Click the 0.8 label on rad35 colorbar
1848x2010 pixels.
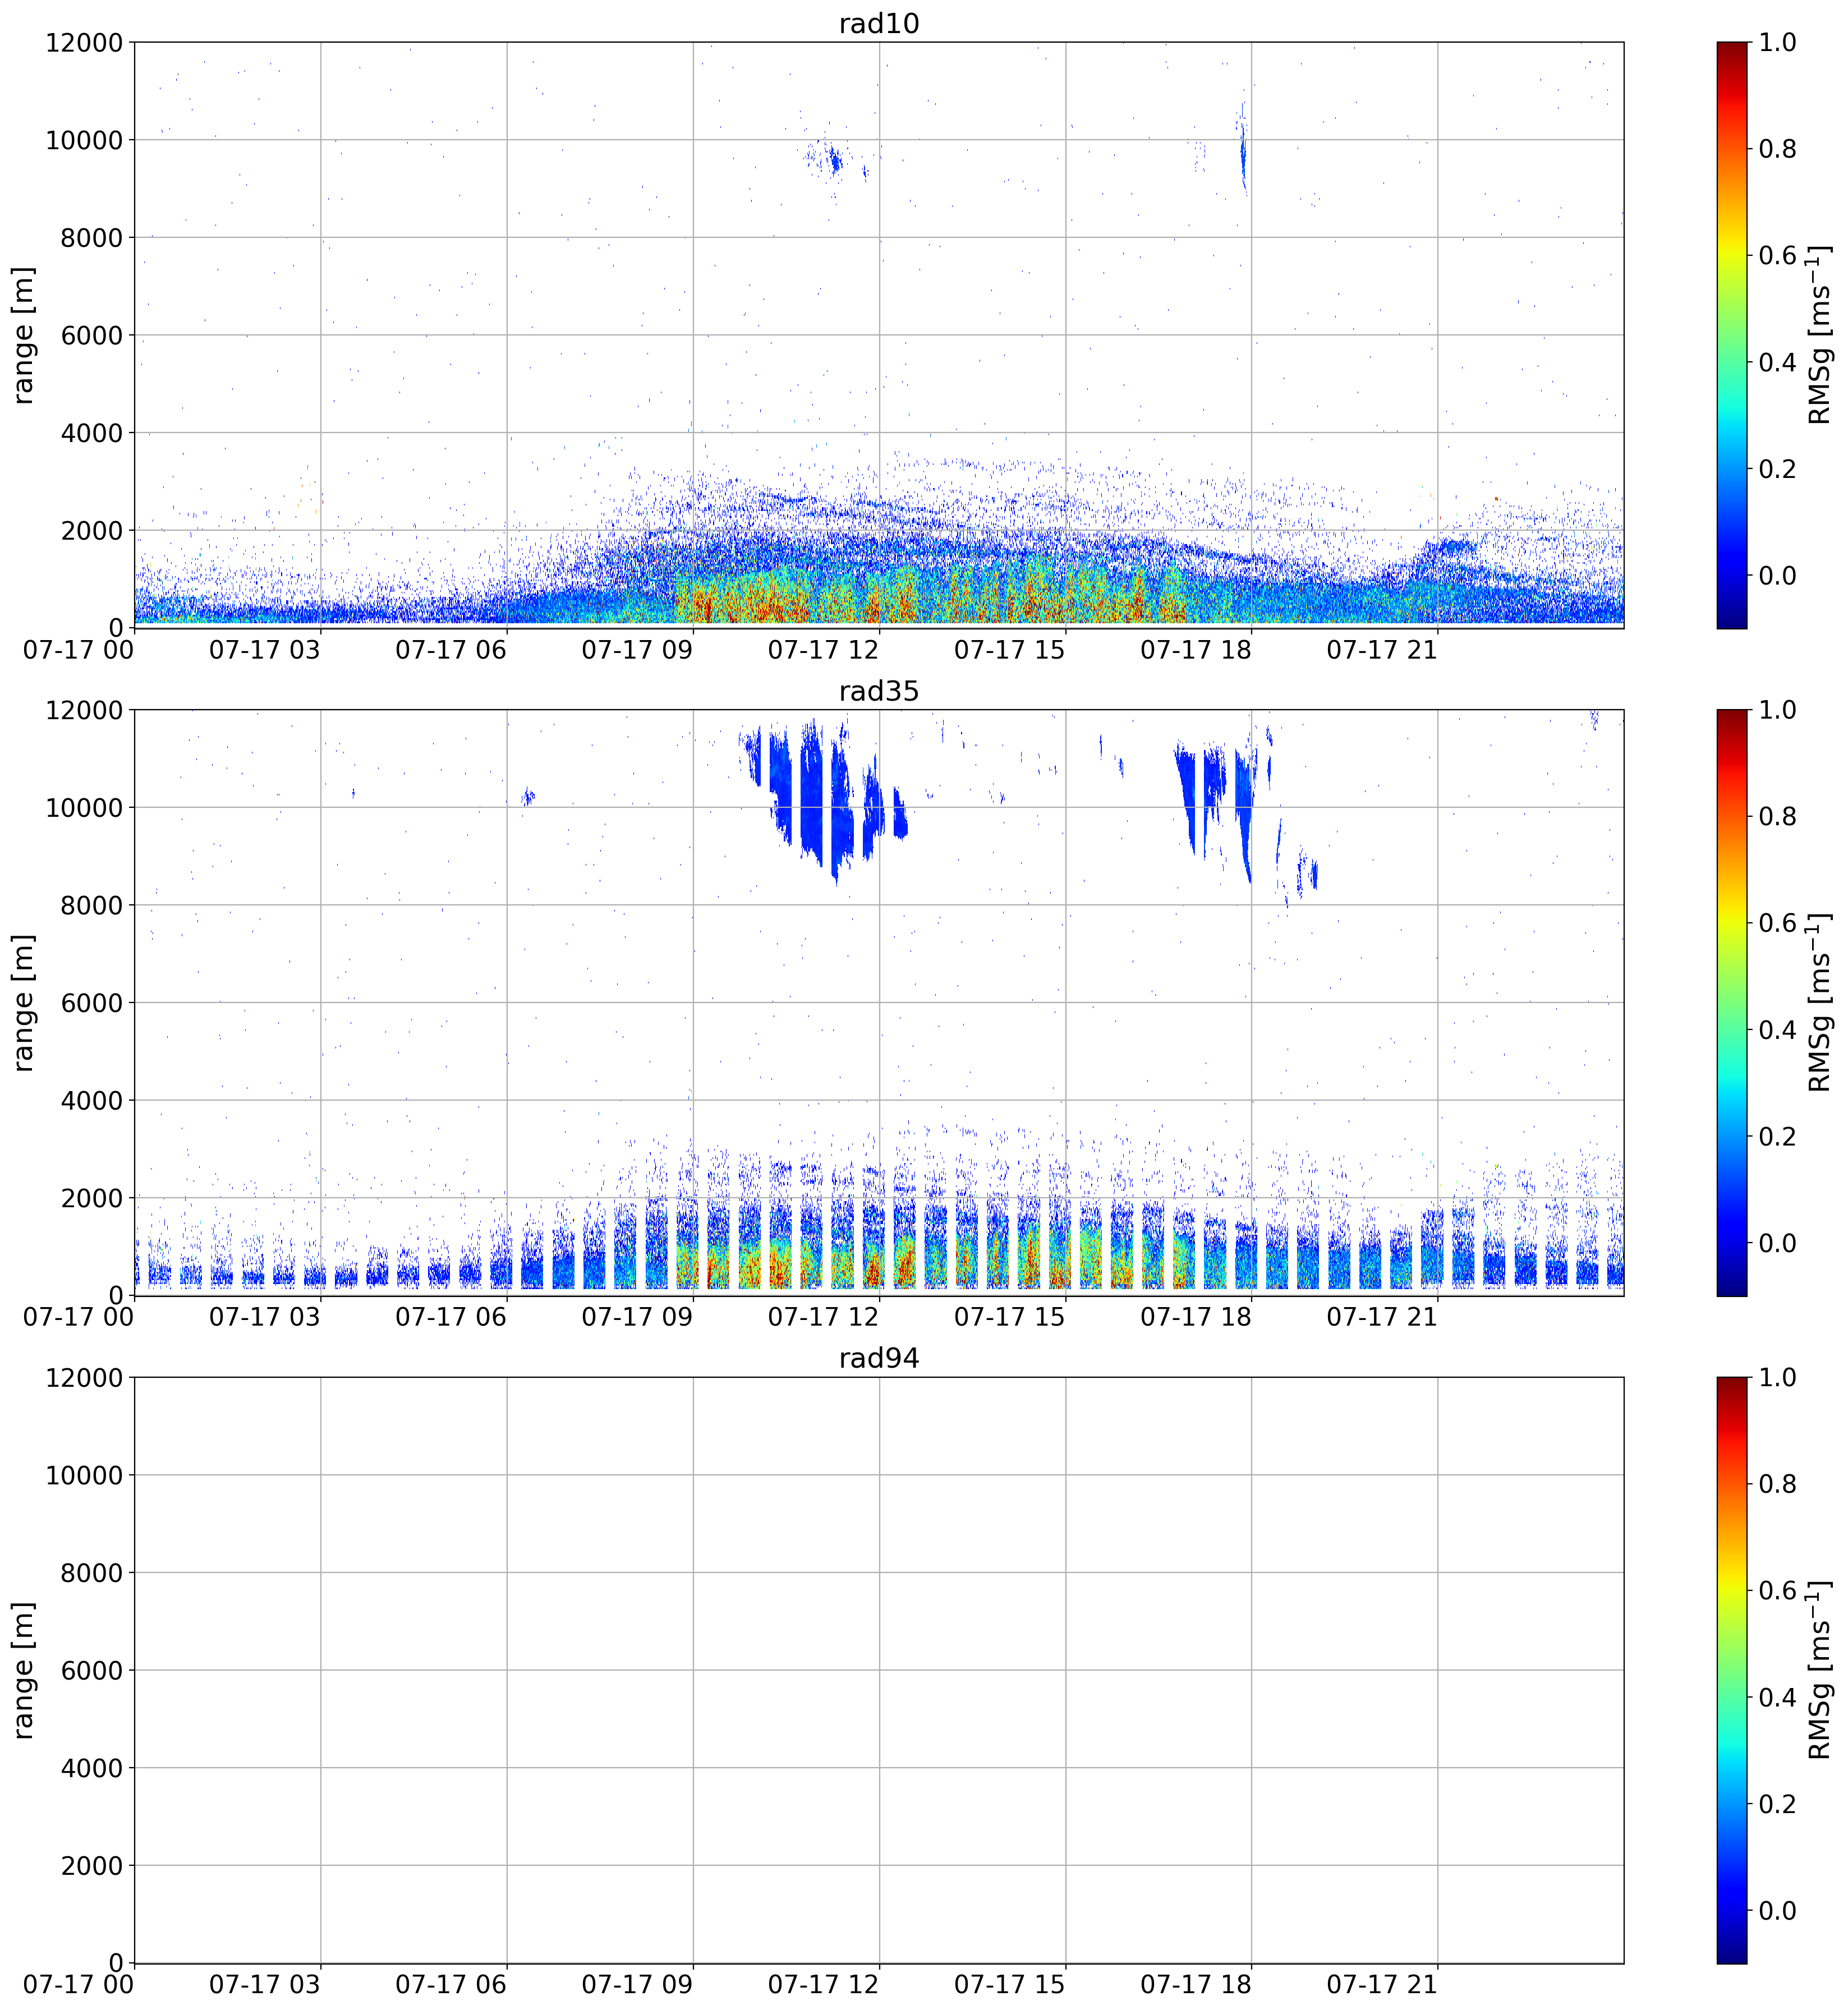tap(1778, 816)
